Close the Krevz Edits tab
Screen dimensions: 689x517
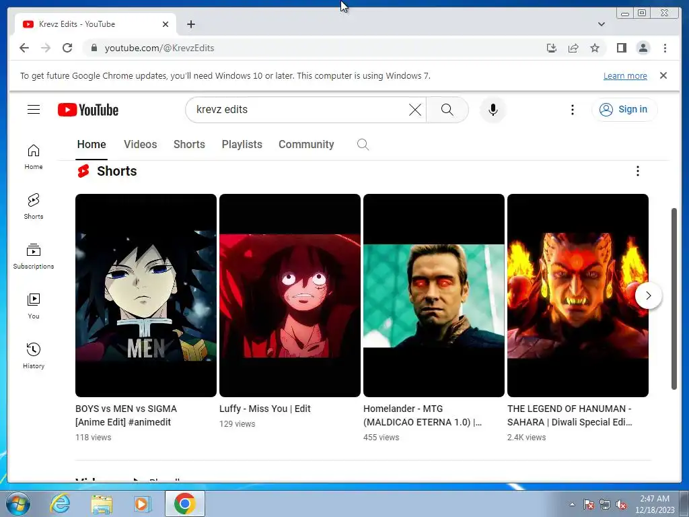166,24
